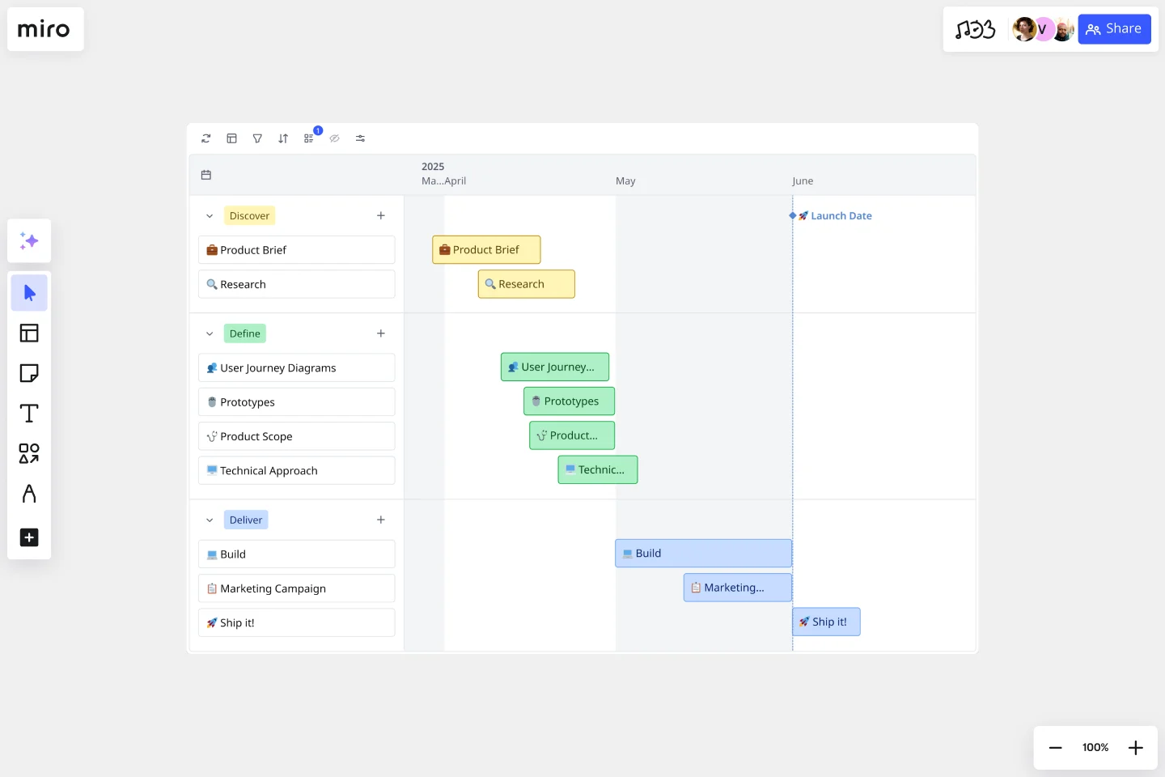Select Prototypes row in list

point(297,402)
